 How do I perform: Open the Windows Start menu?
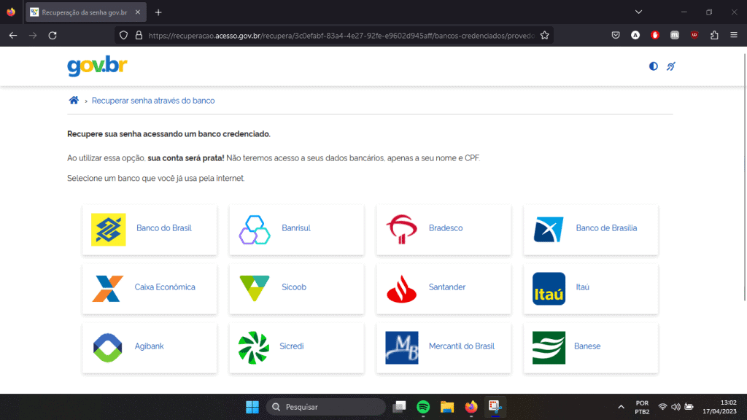(252, 407)
